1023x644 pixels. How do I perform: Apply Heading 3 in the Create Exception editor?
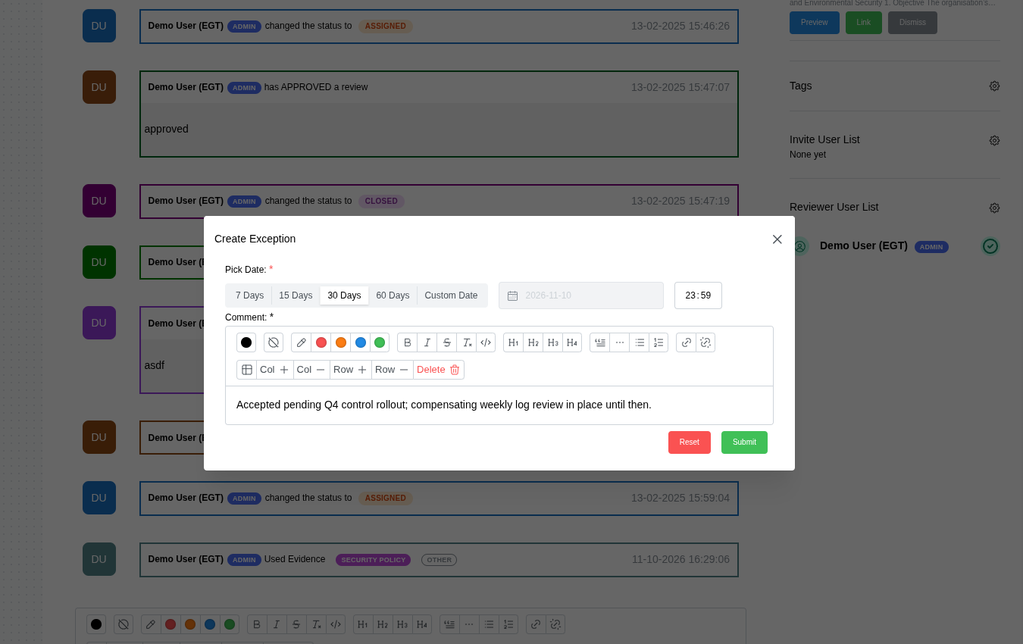tap(553, 342)
